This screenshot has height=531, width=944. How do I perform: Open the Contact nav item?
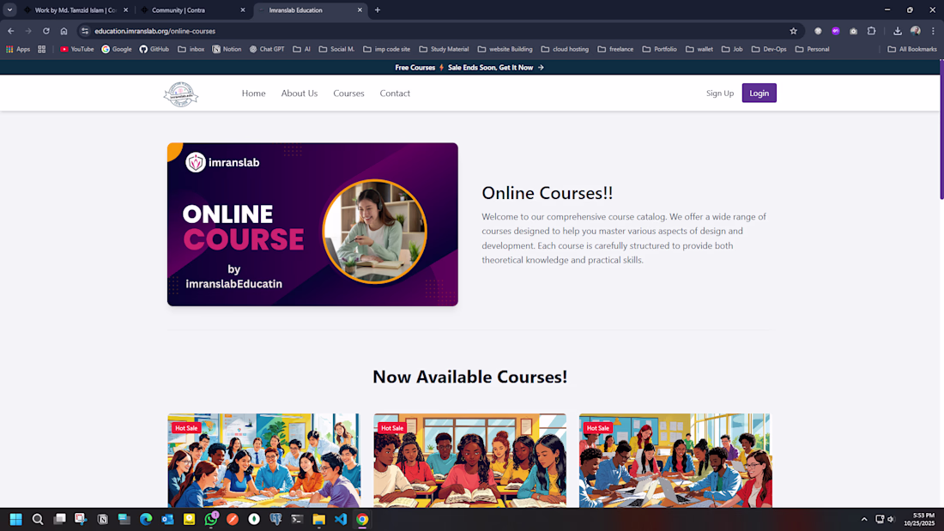click(x=395, y=94)
